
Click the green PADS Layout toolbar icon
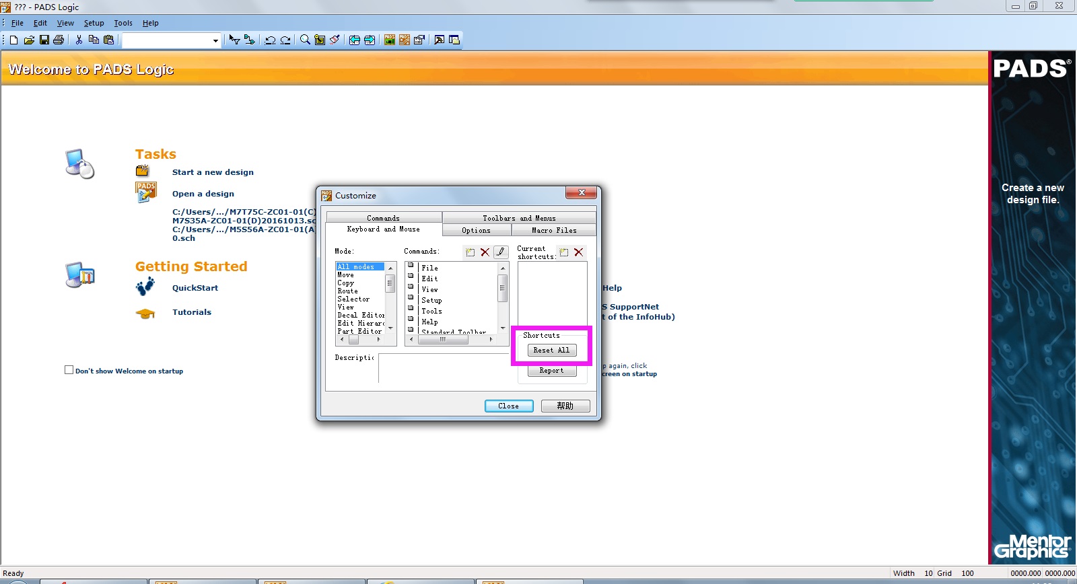[x=389, y=40]
